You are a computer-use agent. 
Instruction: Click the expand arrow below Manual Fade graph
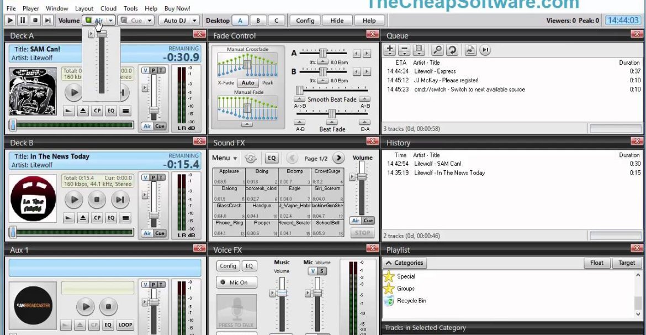[x=246, y=124]
